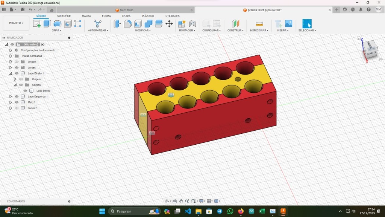Viewport: 385px width, 217px height.
Task: Select the Fillet tool icon
Action: coord(128,24)
